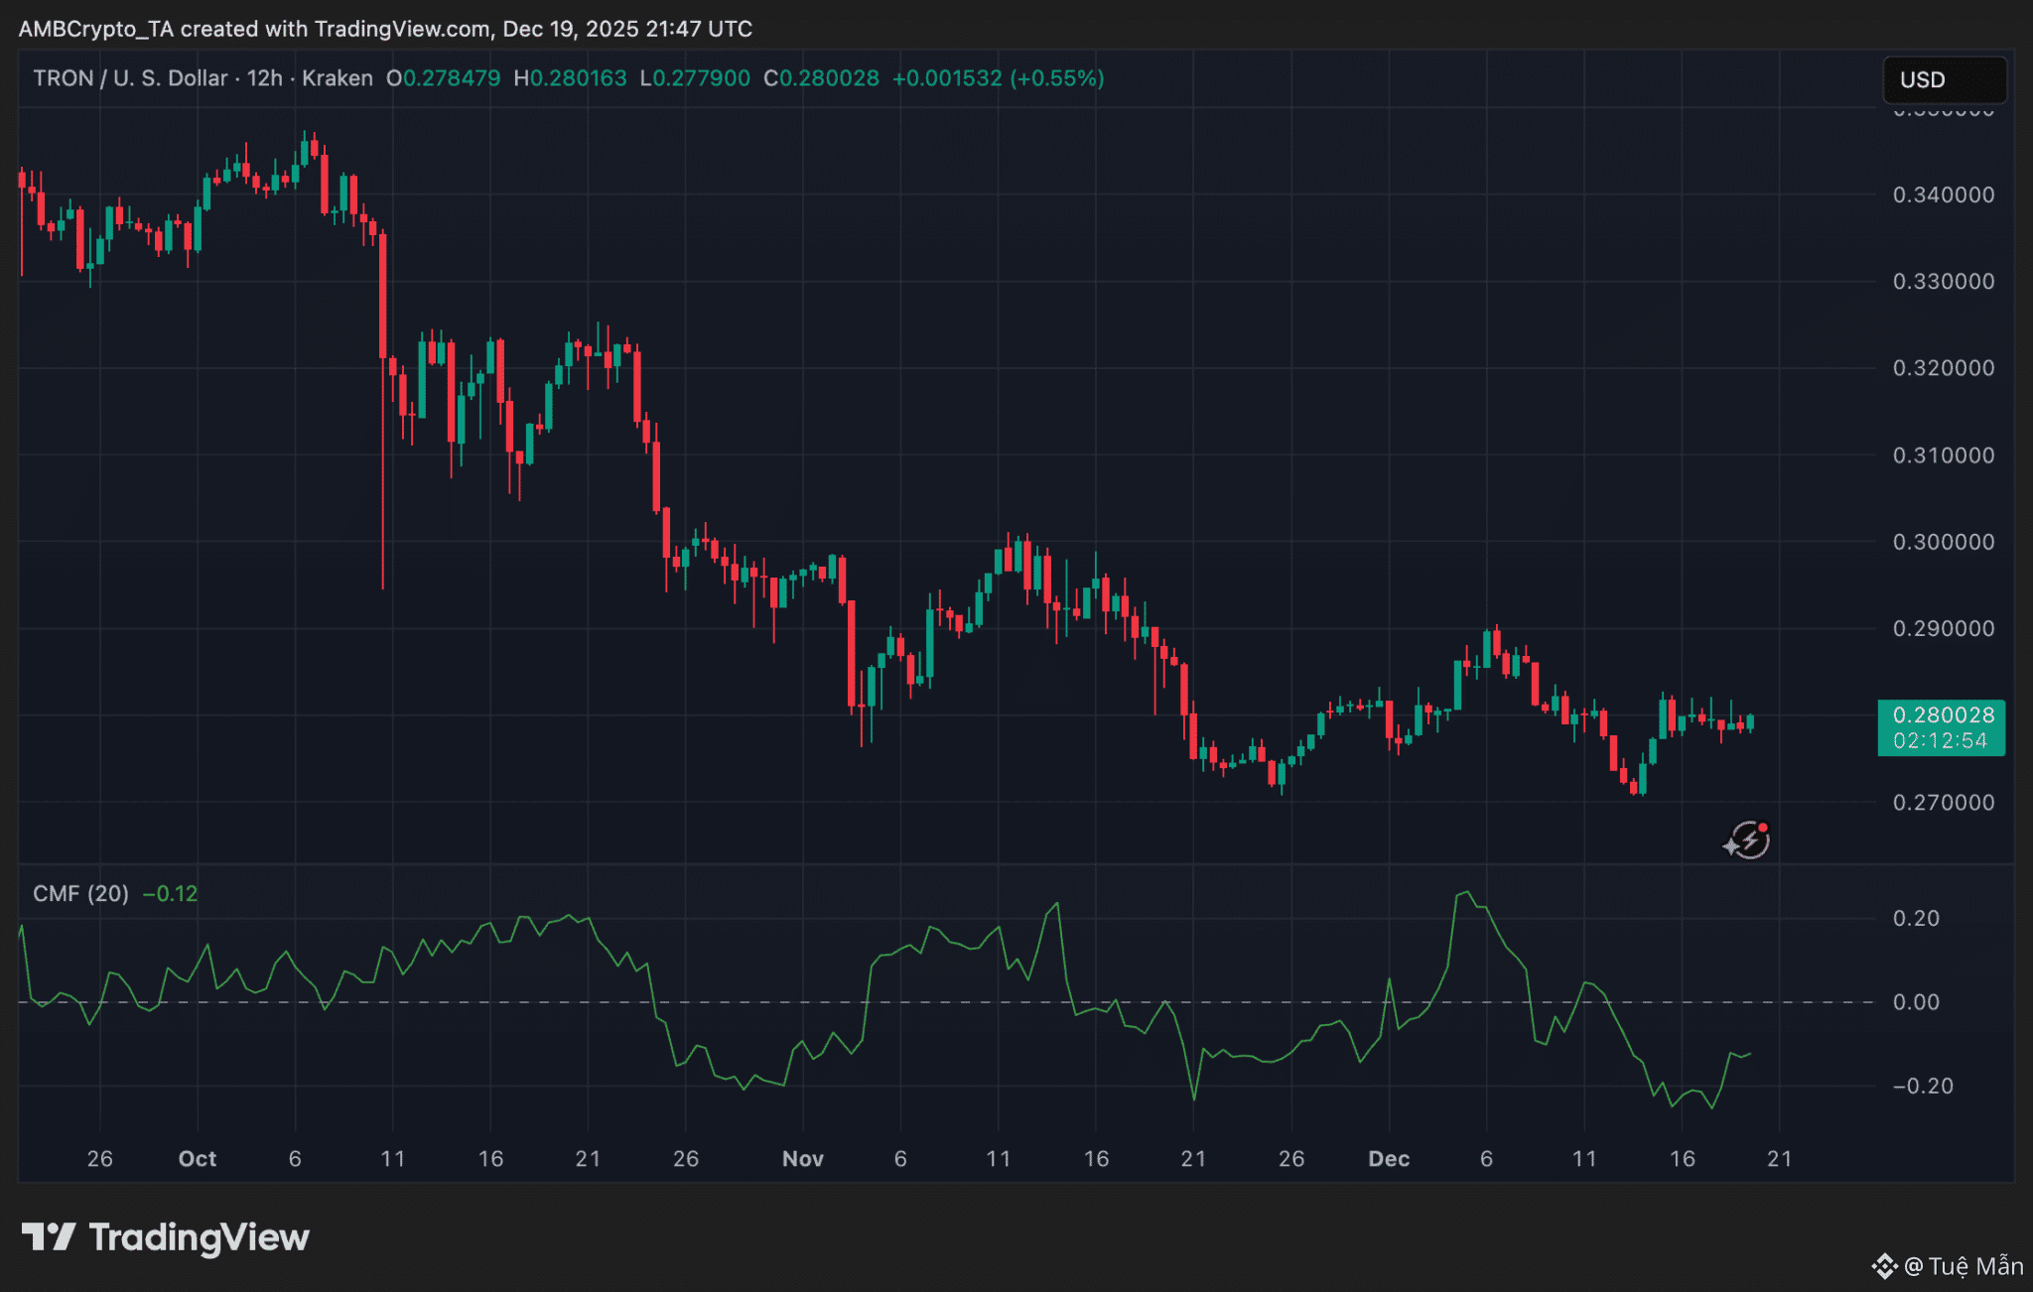Click the @ Tuệ Mẫn author watermark
The height and width of the screenshot is (1292, 2033).
[x=1964, y=1266]
